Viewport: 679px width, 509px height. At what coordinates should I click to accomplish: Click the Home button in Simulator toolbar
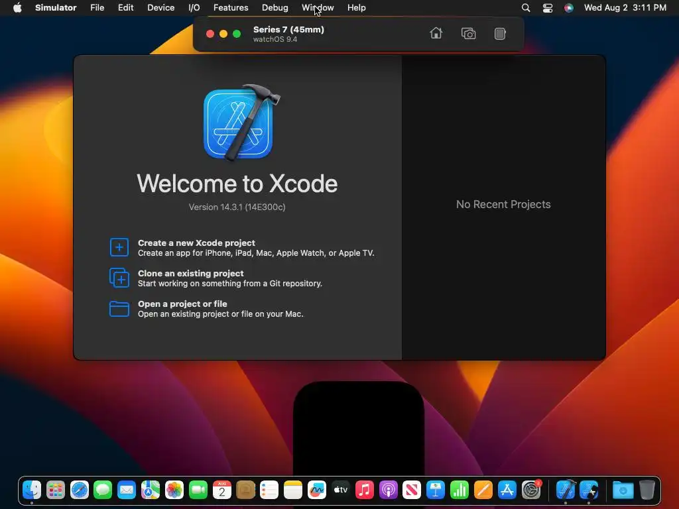pyautogui.click(x=436, y=33)
